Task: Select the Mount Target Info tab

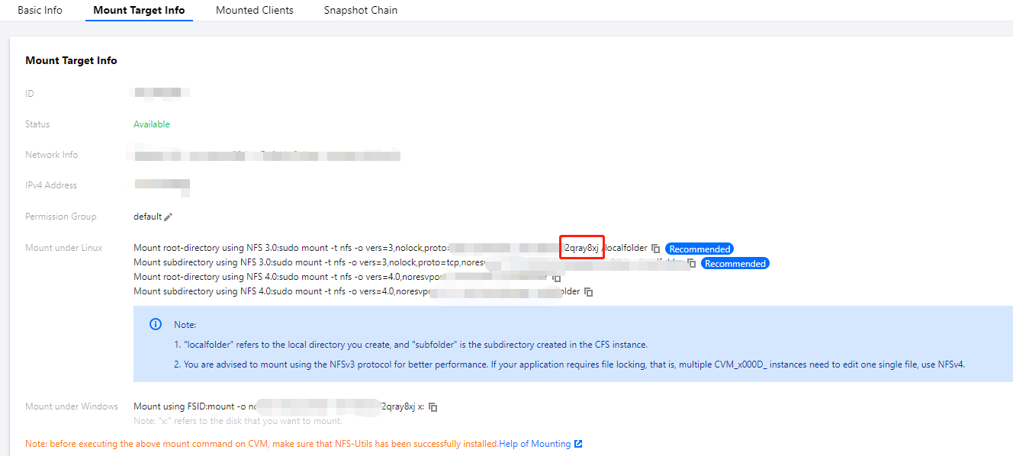Action: (139, 11)
